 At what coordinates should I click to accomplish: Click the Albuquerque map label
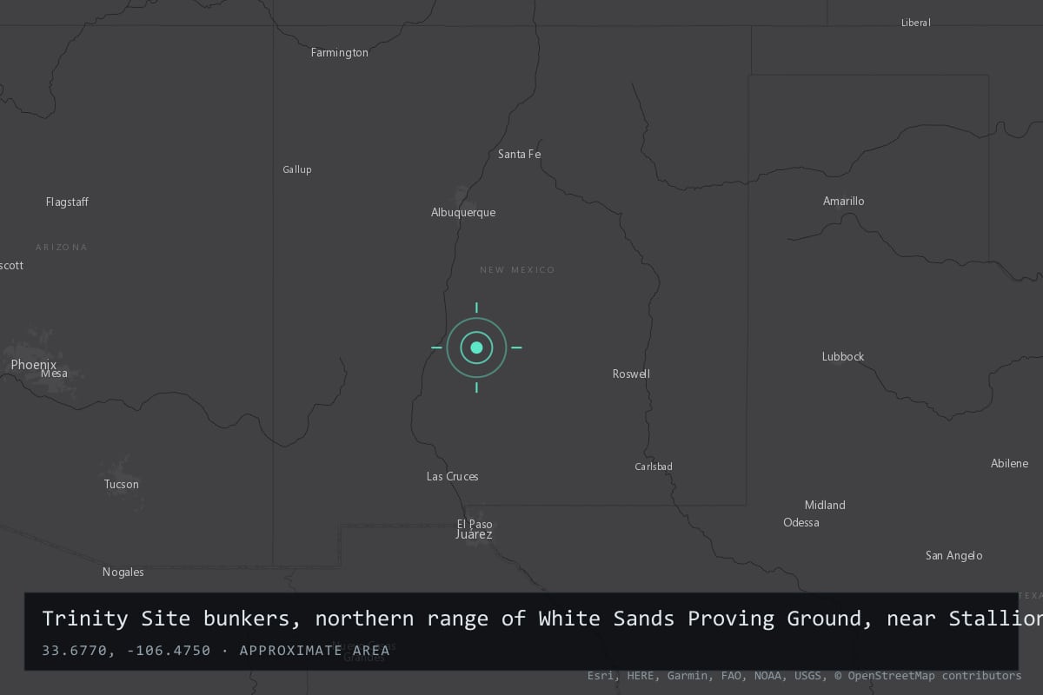click(x=463, y=213)
